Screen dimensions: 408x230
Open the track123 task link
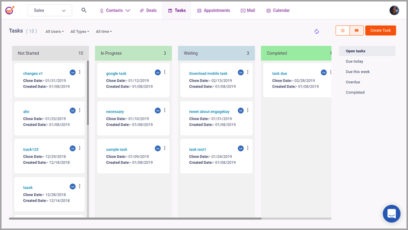[x=31, y=150]
